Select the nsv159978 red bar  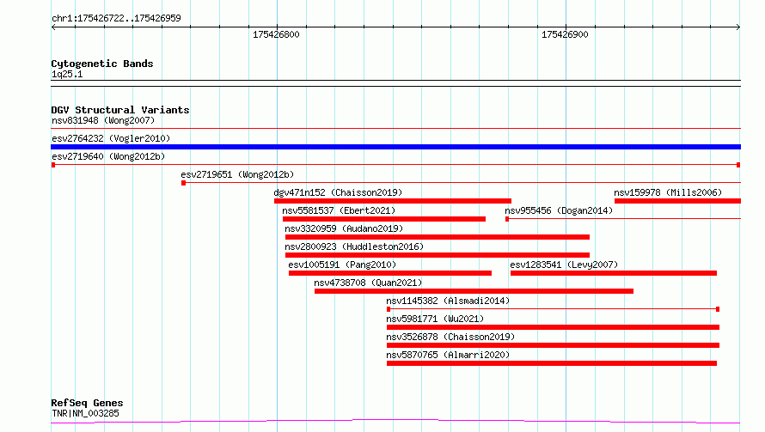tap(677, 201)
